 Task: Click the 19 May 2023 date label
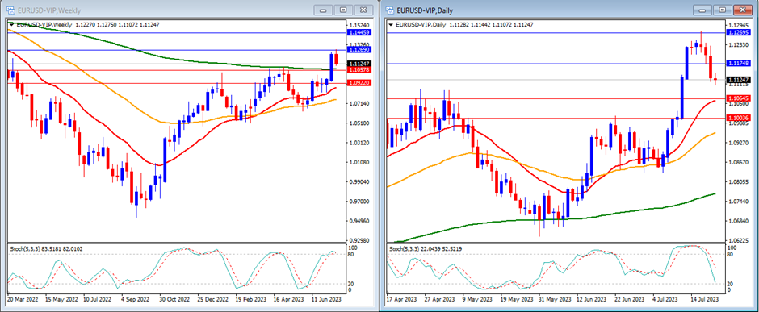[x=517, y=299]
